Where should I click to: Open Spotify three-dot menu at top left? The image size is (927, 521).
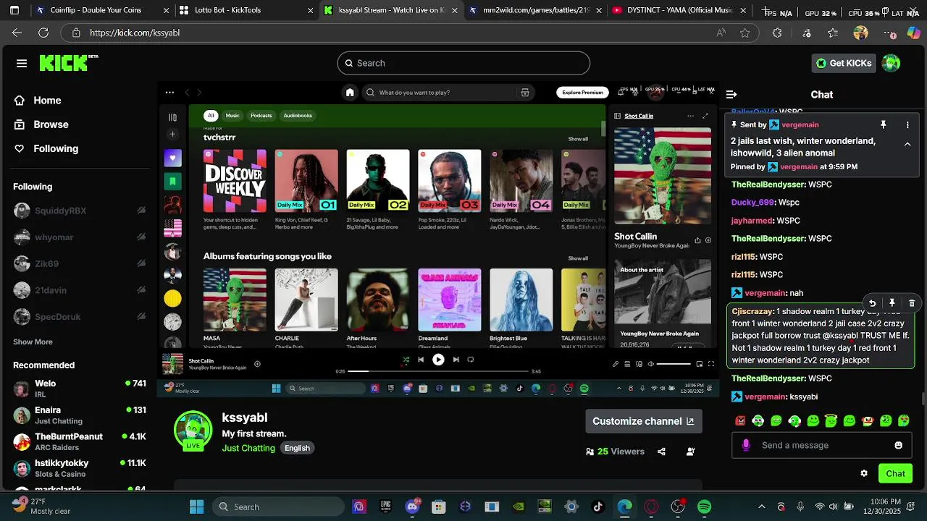tap(169, 93)
